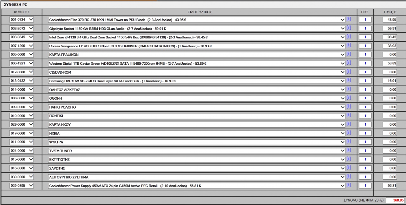This screenshot has height=205, width=406.
Task: Edit quantity for ΠΟΝΤΙΚΙ row
Action: (x=365, y=116)
